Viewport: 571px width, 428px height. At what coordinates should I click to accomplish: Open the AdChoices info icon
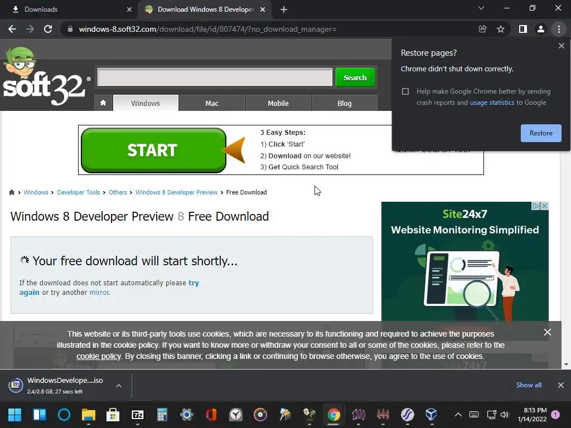click(x=536, y=206)
